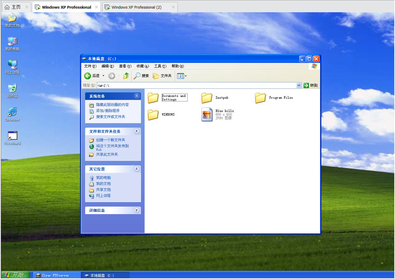Select the Program Files folder icon
The height and width of the screenshot is (279, 395).
pos(260,98)
